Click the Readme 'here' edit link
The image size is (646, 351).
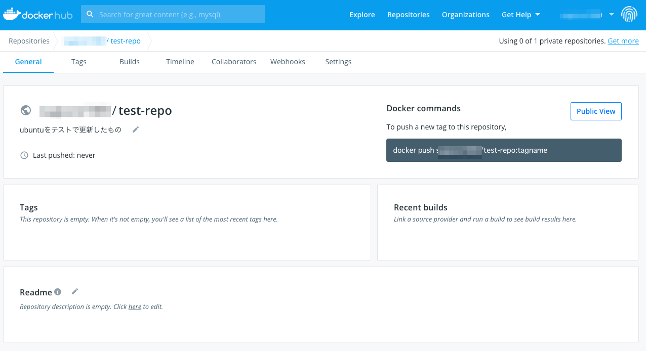[x=135, y=306]
